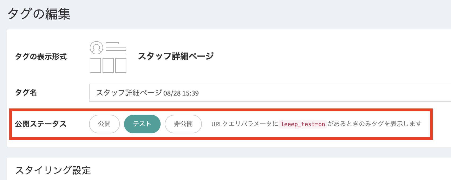Click the text lines in layout icon
Viewport: 451px width, 180px height.
[116, 50]
